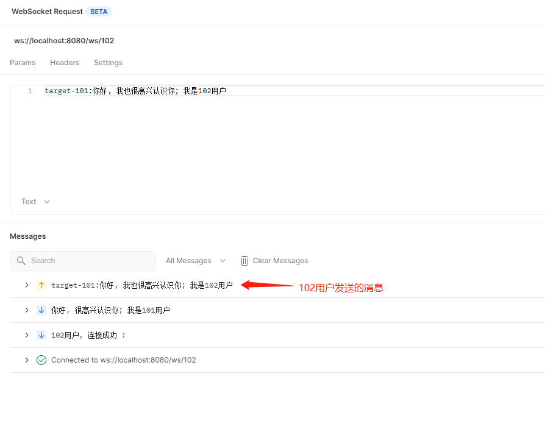The image size is (545, 421).
Task: Expand the Connected to ws://localhost:8080/ws/102 row
Action: tap(26, 360)
